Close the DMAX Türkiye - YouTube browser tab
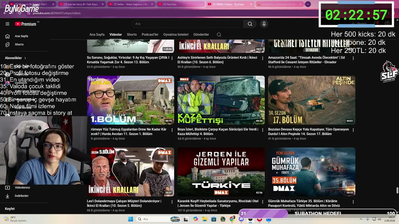This screenshot has height=224, width=399. (x=251, y=4)
